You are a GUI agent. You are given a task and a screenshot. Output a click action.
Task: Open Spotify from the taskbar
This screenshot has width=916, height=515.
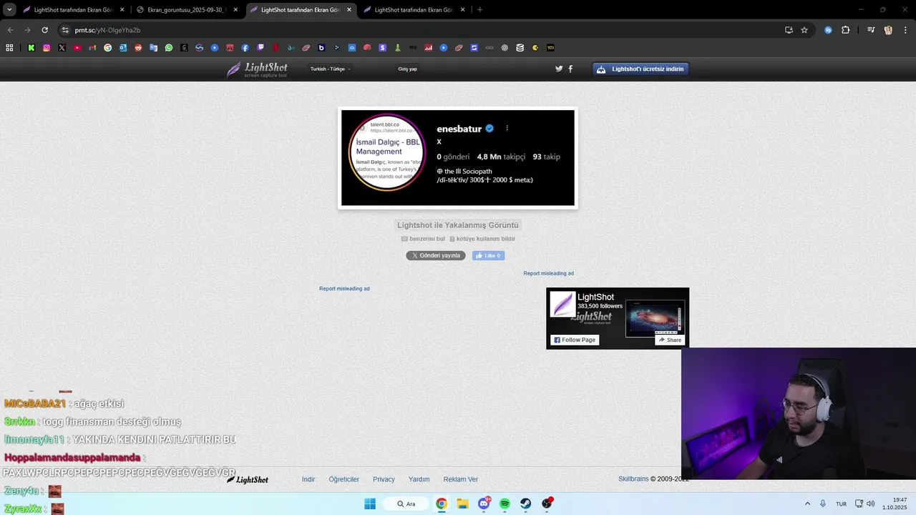(505, 504)
